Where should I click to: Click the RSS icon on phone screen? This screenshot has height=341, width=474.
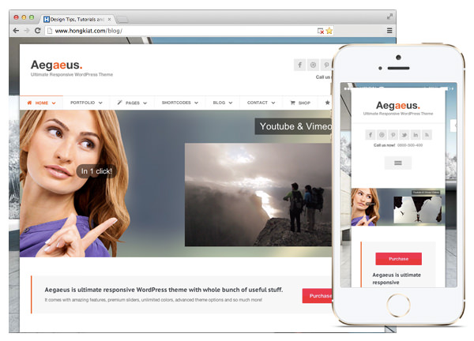click(x=427, y=134)
